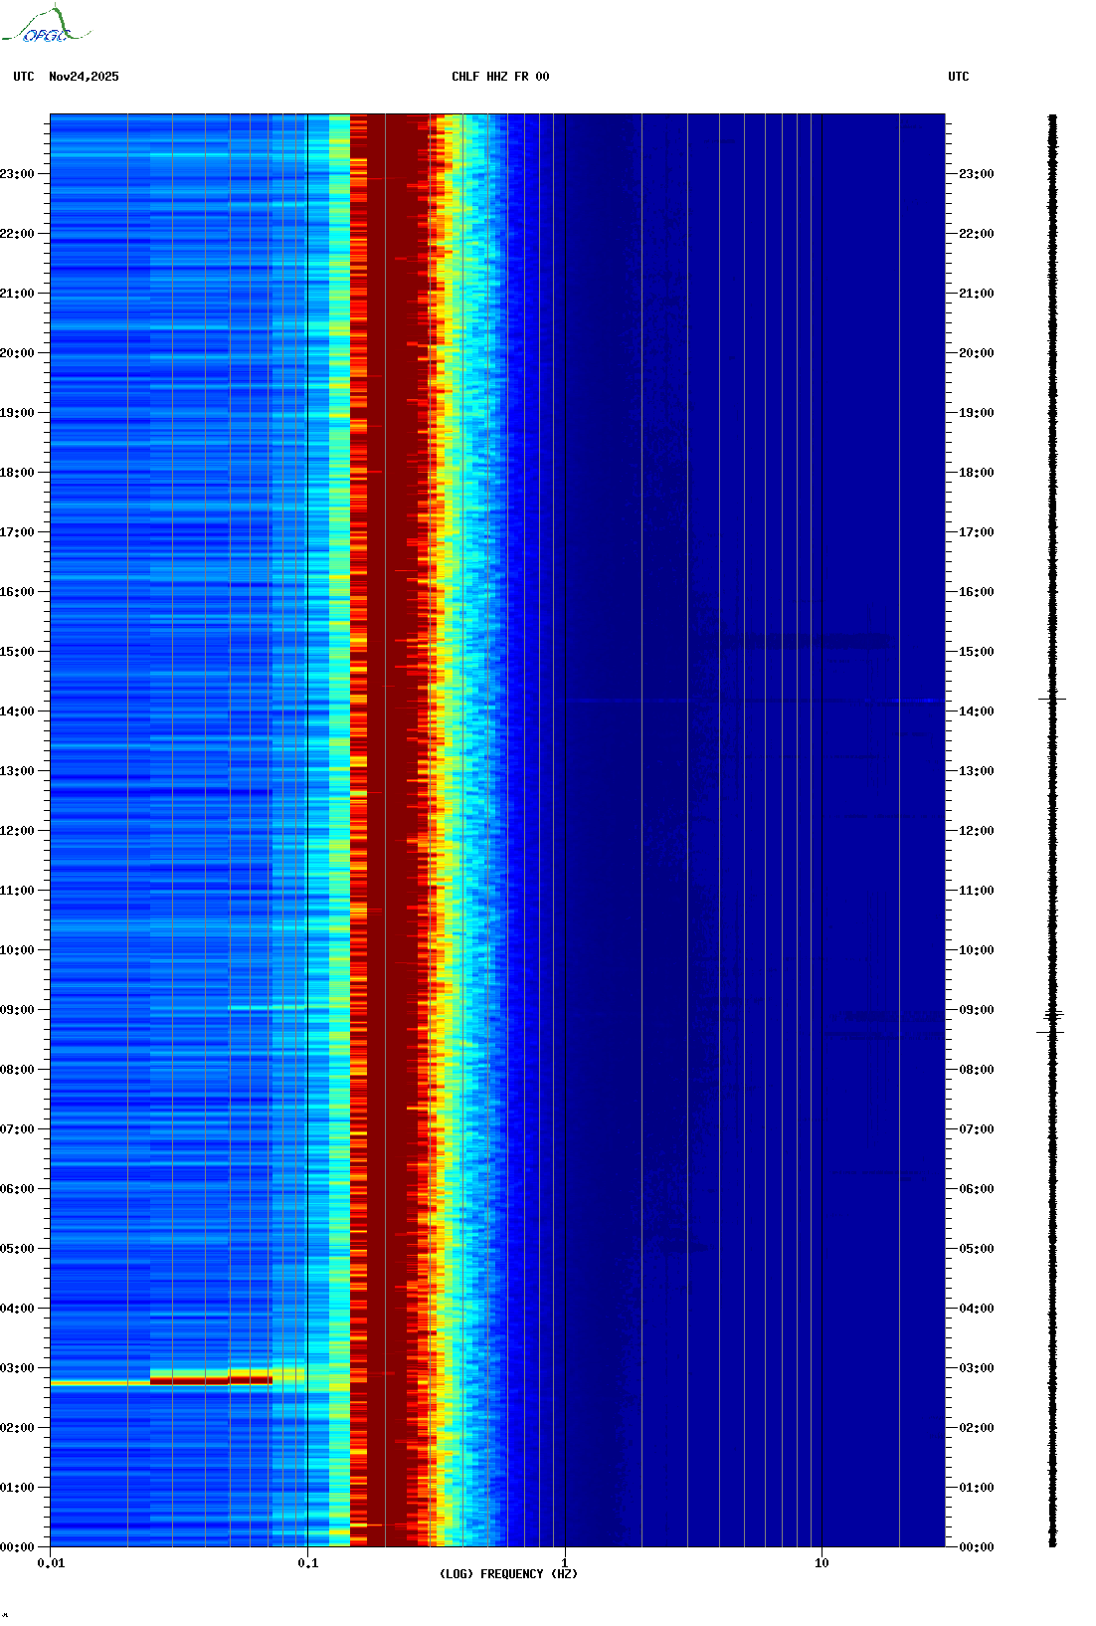Click the CHLF HHZ FR 00 station title
This screenshot has height=1626, width=1096.
click(500, 77)
